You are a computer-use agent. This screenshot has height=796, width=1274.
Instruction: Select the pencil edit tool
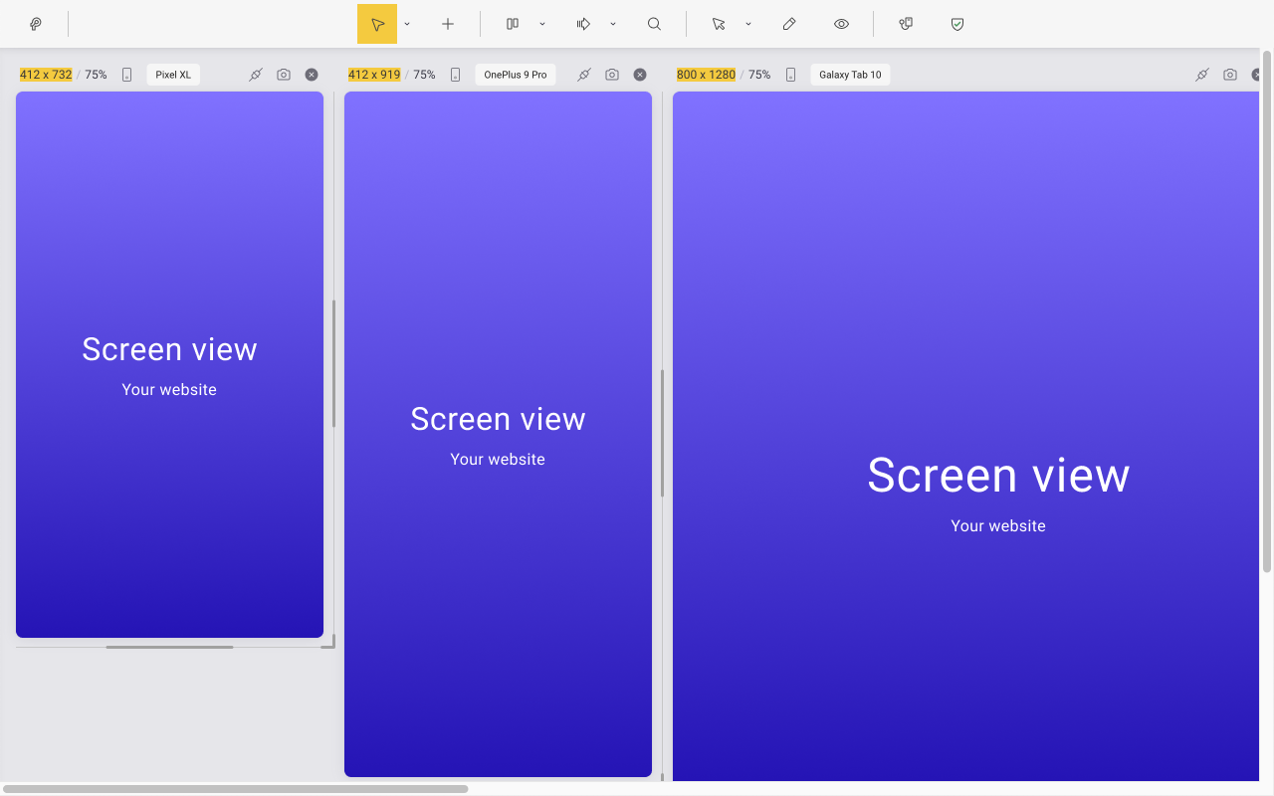pos(789,24)
